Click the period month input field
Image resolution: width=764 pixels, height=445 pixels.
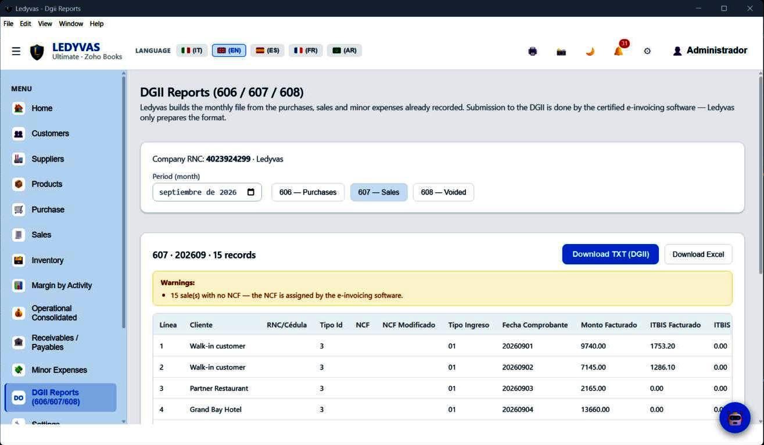(x=207, y=192)
